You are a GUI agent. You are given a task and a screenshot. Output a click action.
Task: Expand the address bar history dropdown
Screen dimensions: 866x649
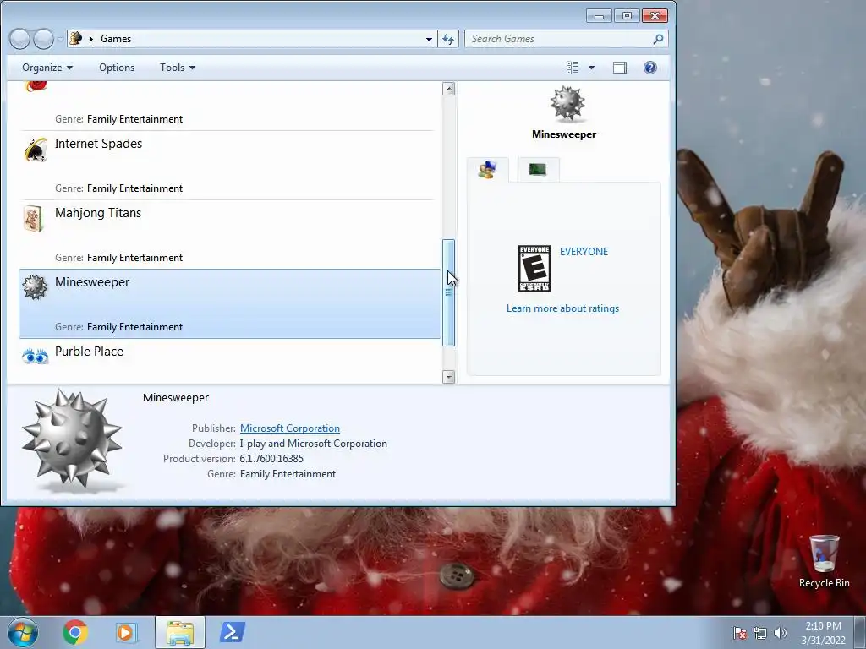tap(429, 39)
